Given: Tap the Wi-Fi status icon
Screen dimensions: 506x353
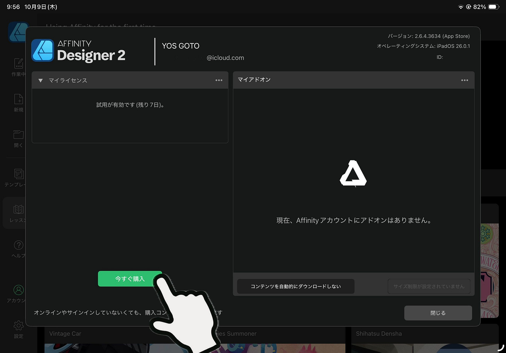Looking at the screenshot, I should click(x=460, y=7).
